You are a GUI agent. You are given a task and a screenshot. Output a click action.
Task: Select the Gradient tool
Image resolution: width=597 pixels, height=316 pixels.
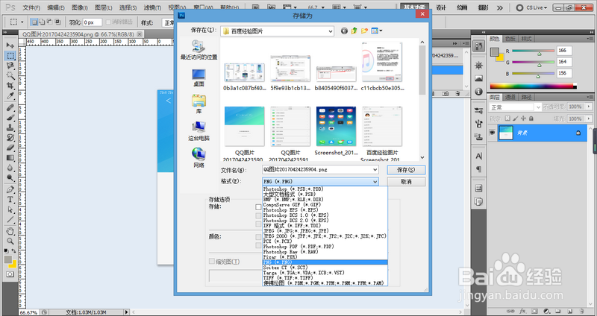click(x=10, y=158)
